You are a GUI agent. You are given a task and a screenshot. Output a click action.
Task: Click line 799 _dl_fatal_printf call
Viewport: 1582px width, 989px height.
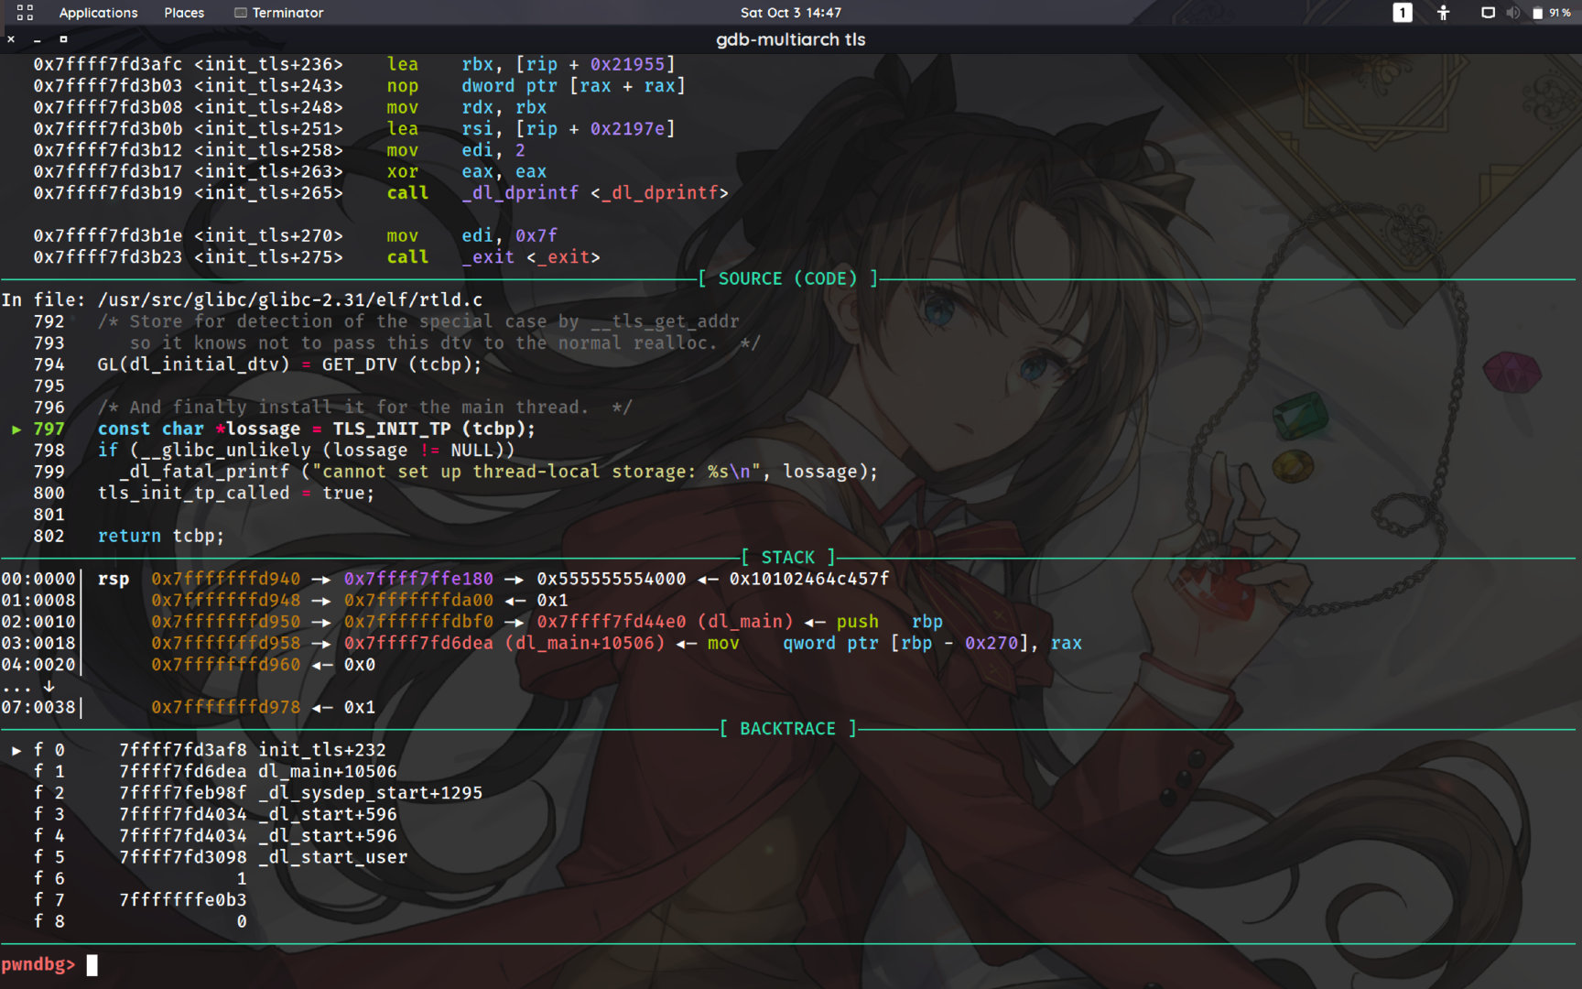498,472
